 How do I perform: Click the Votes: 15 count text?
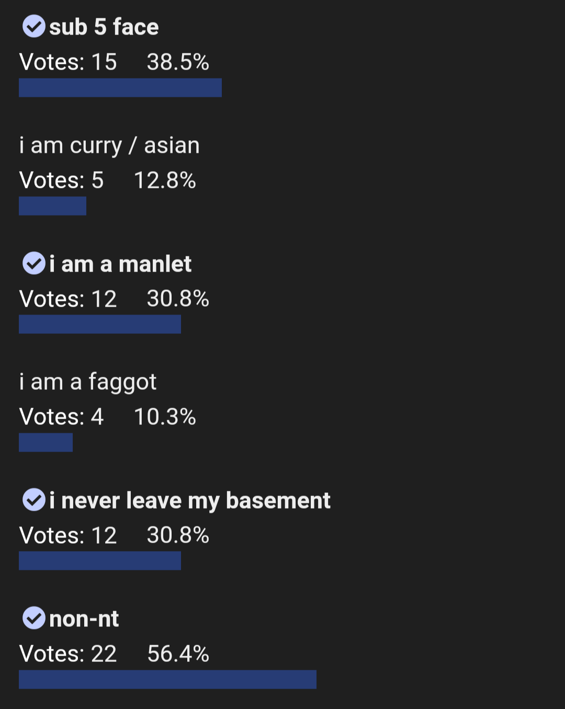pos(68,62)
